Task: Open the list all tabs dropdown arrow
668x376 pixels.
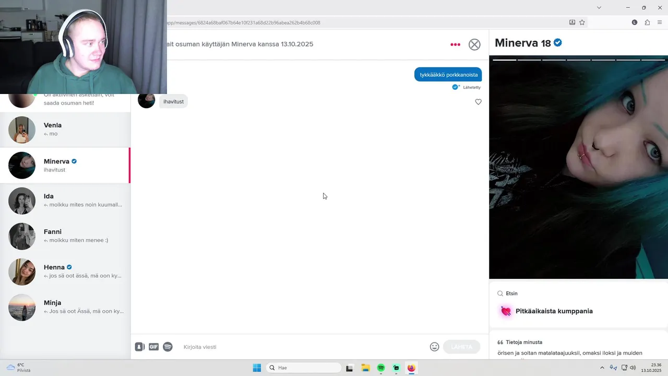Action: [x=599, y=7]
